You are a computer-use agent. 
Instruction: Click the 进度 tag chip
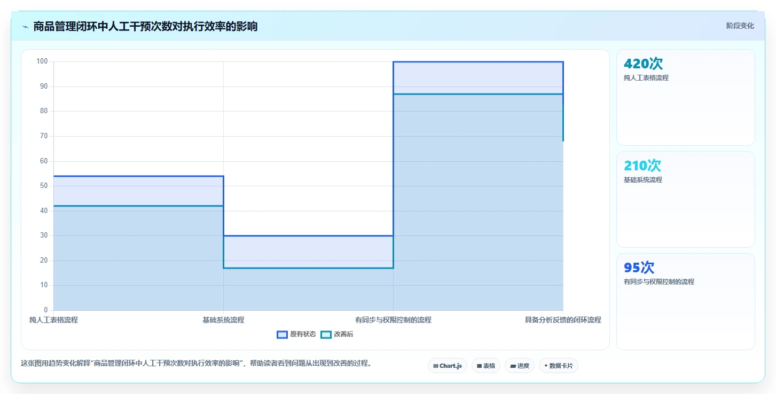click(520, 366)
